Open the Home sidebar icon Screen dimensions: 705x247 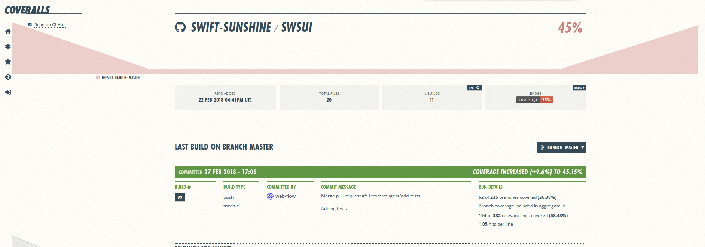[8, 31]
